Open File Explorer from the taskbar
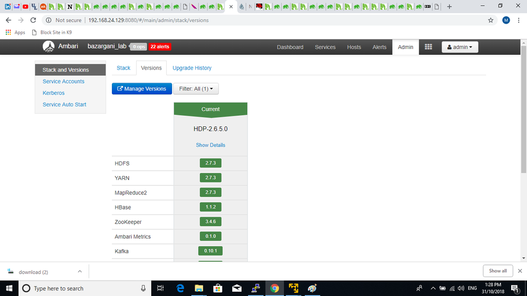The image size is (527, 296). tap(199, 288)
